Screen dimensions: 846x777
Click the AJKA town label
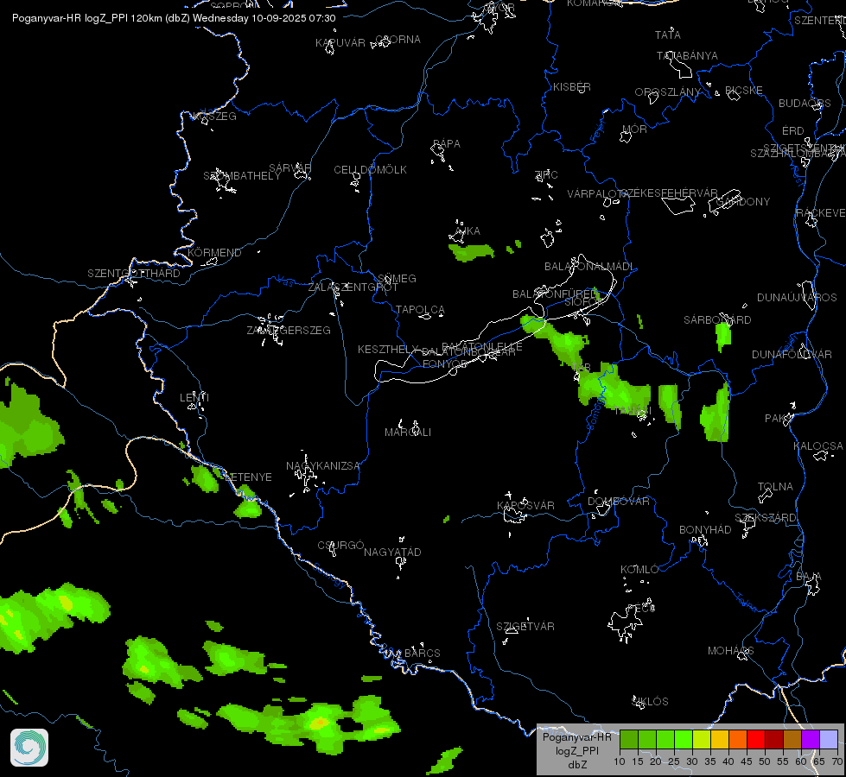(468, 231)
